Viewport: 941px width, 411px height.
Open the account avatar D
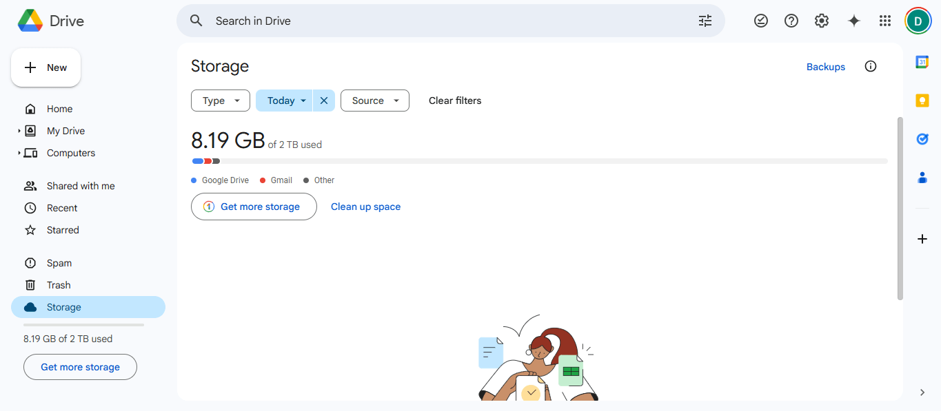click(x=918, y=21)
